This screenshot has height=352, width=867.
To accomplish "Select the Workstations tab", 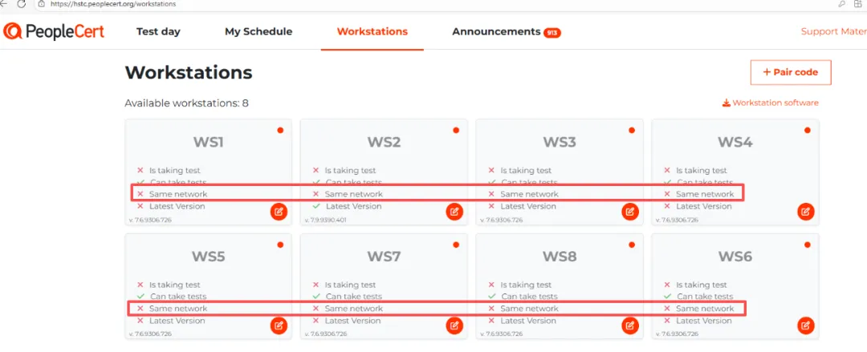I will [372, 32].
